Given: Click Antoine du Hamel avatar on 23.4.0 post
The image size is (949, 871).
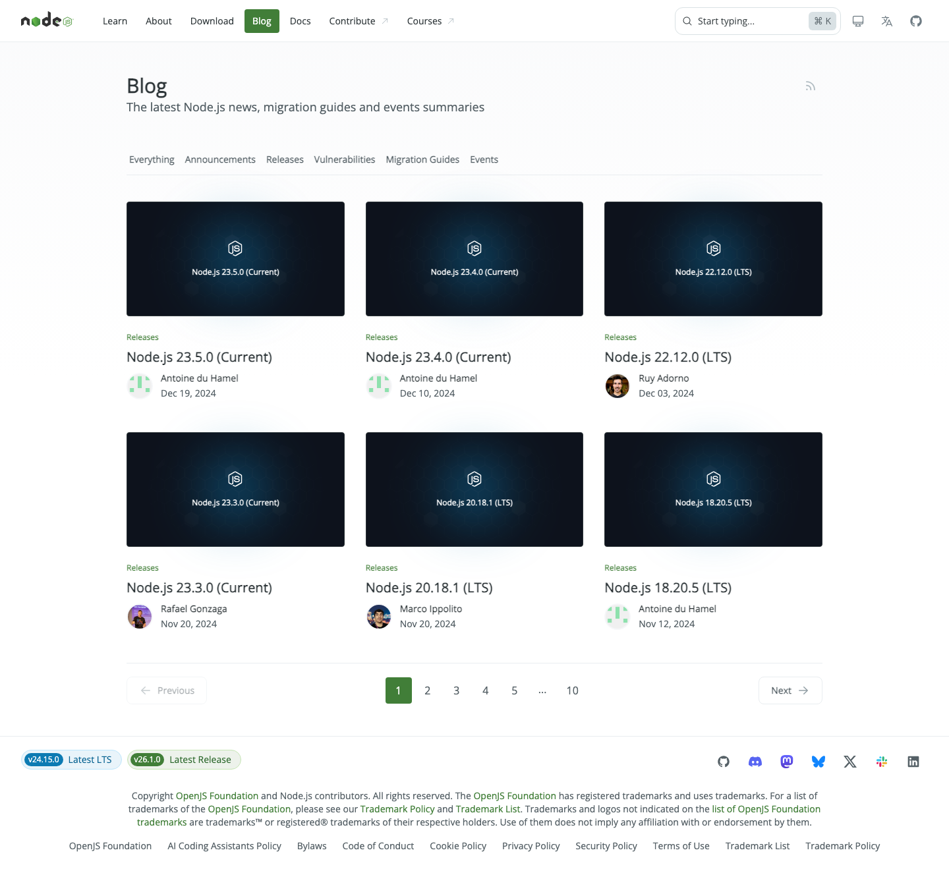Looking at the screenshot, I should [379, 385].
